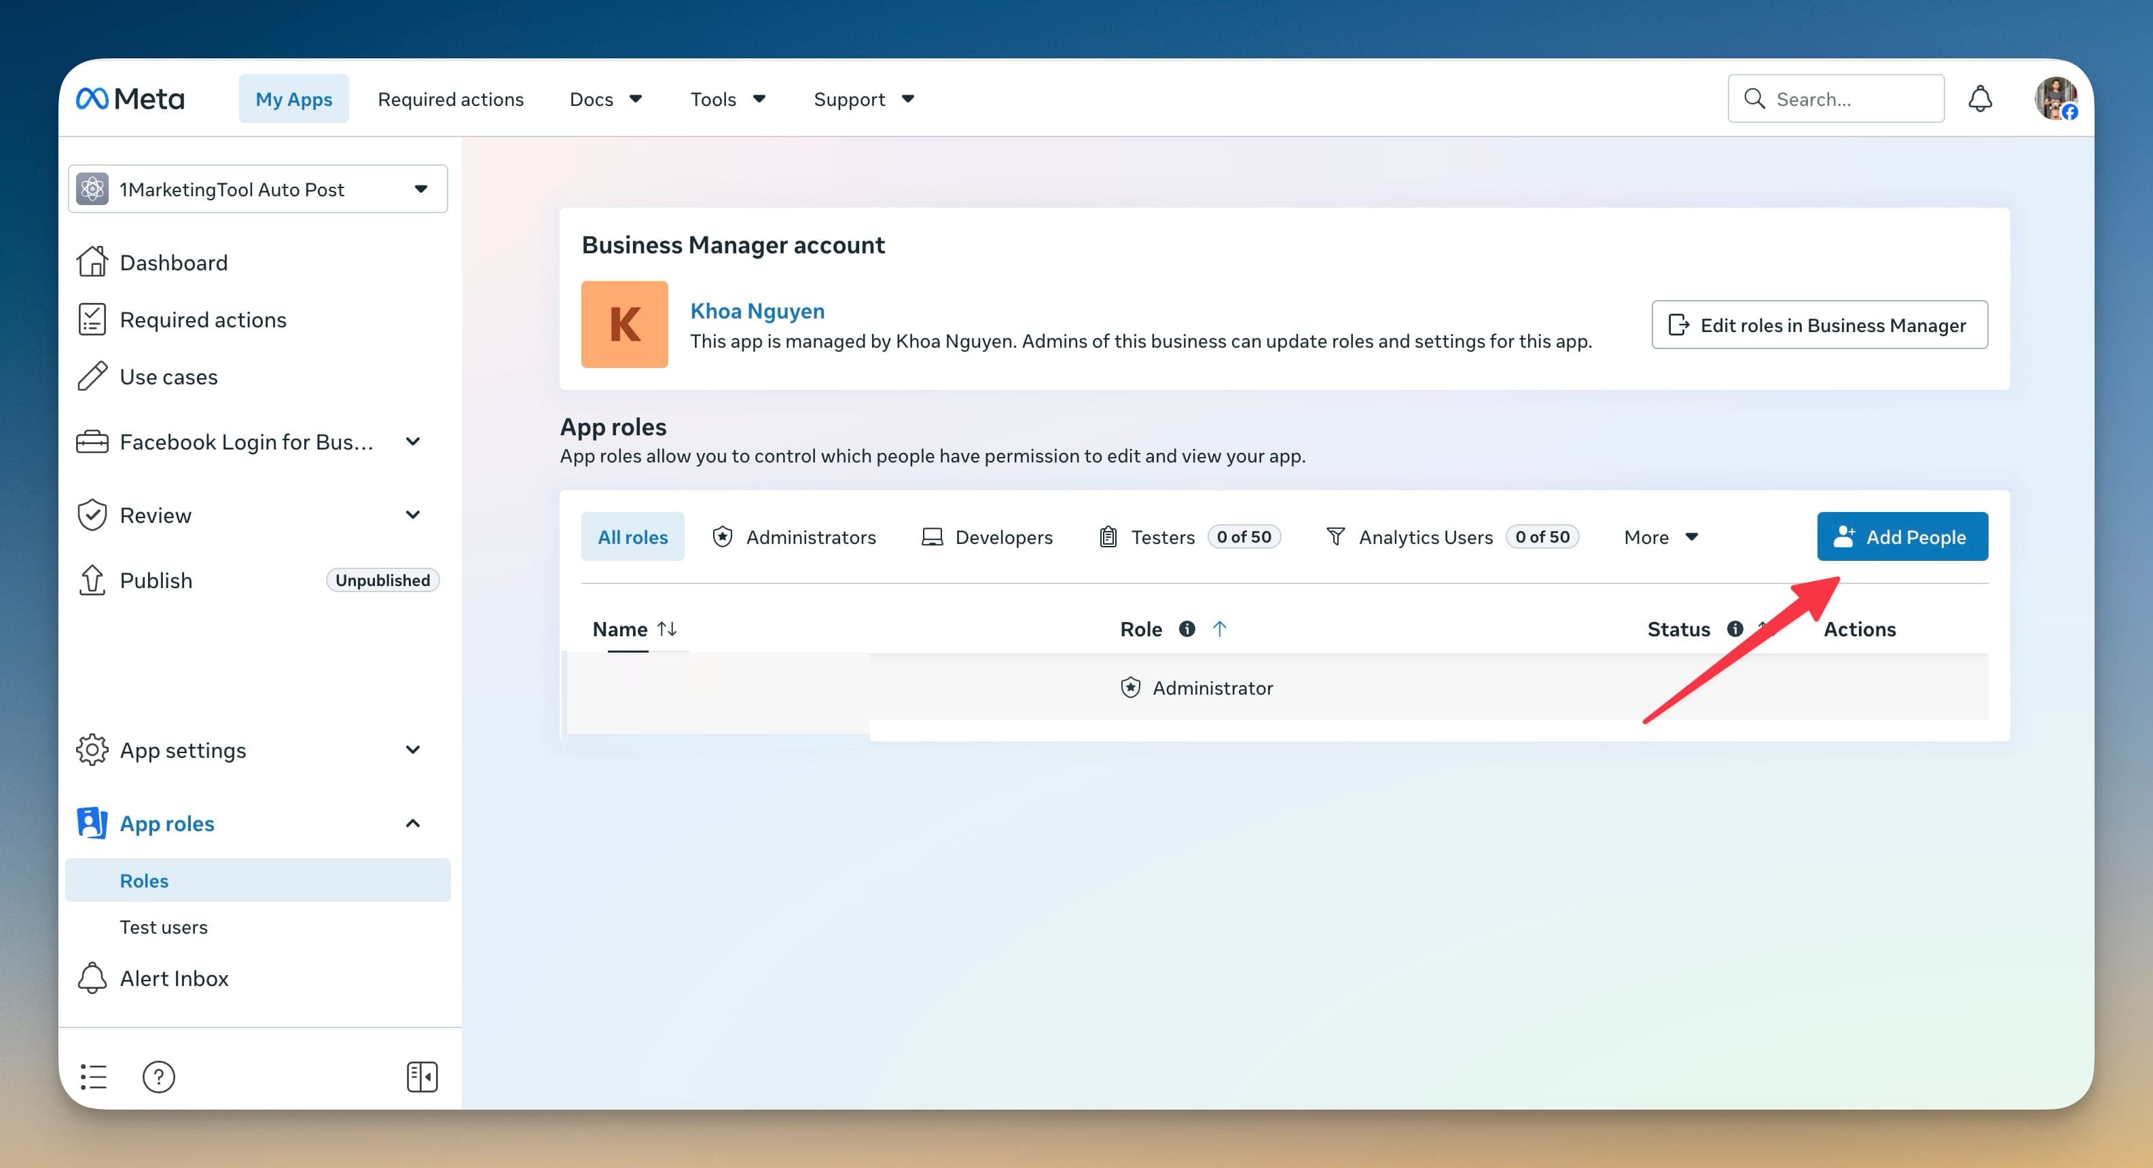This screenshot has height=1168, width=2153.
Task: Click the orange K business avatar
Action: (624, 324)
